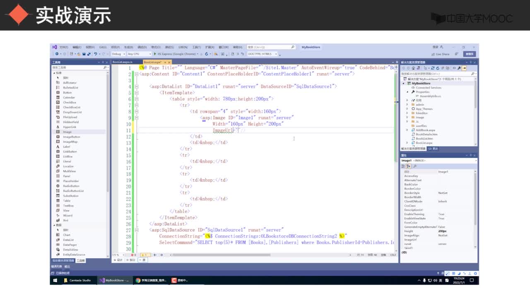Image resolution: width=530 pixels, height=298 pixels.
Task: Open the Window menu
Action: (224, 47)
